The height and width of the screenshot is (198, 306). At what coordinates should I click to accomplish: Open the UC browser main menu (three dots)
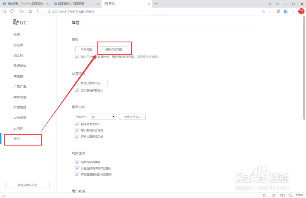293,11
